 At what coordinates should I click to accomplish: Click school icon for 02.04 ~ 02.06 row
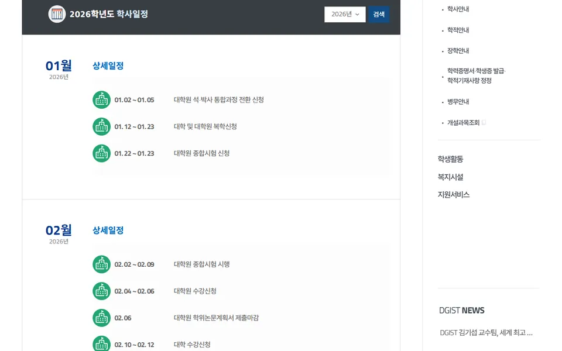point(101,291)
